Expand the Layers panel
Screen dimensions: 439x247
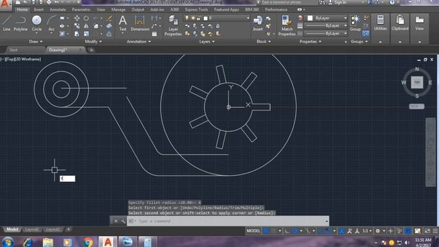(207, 41)
